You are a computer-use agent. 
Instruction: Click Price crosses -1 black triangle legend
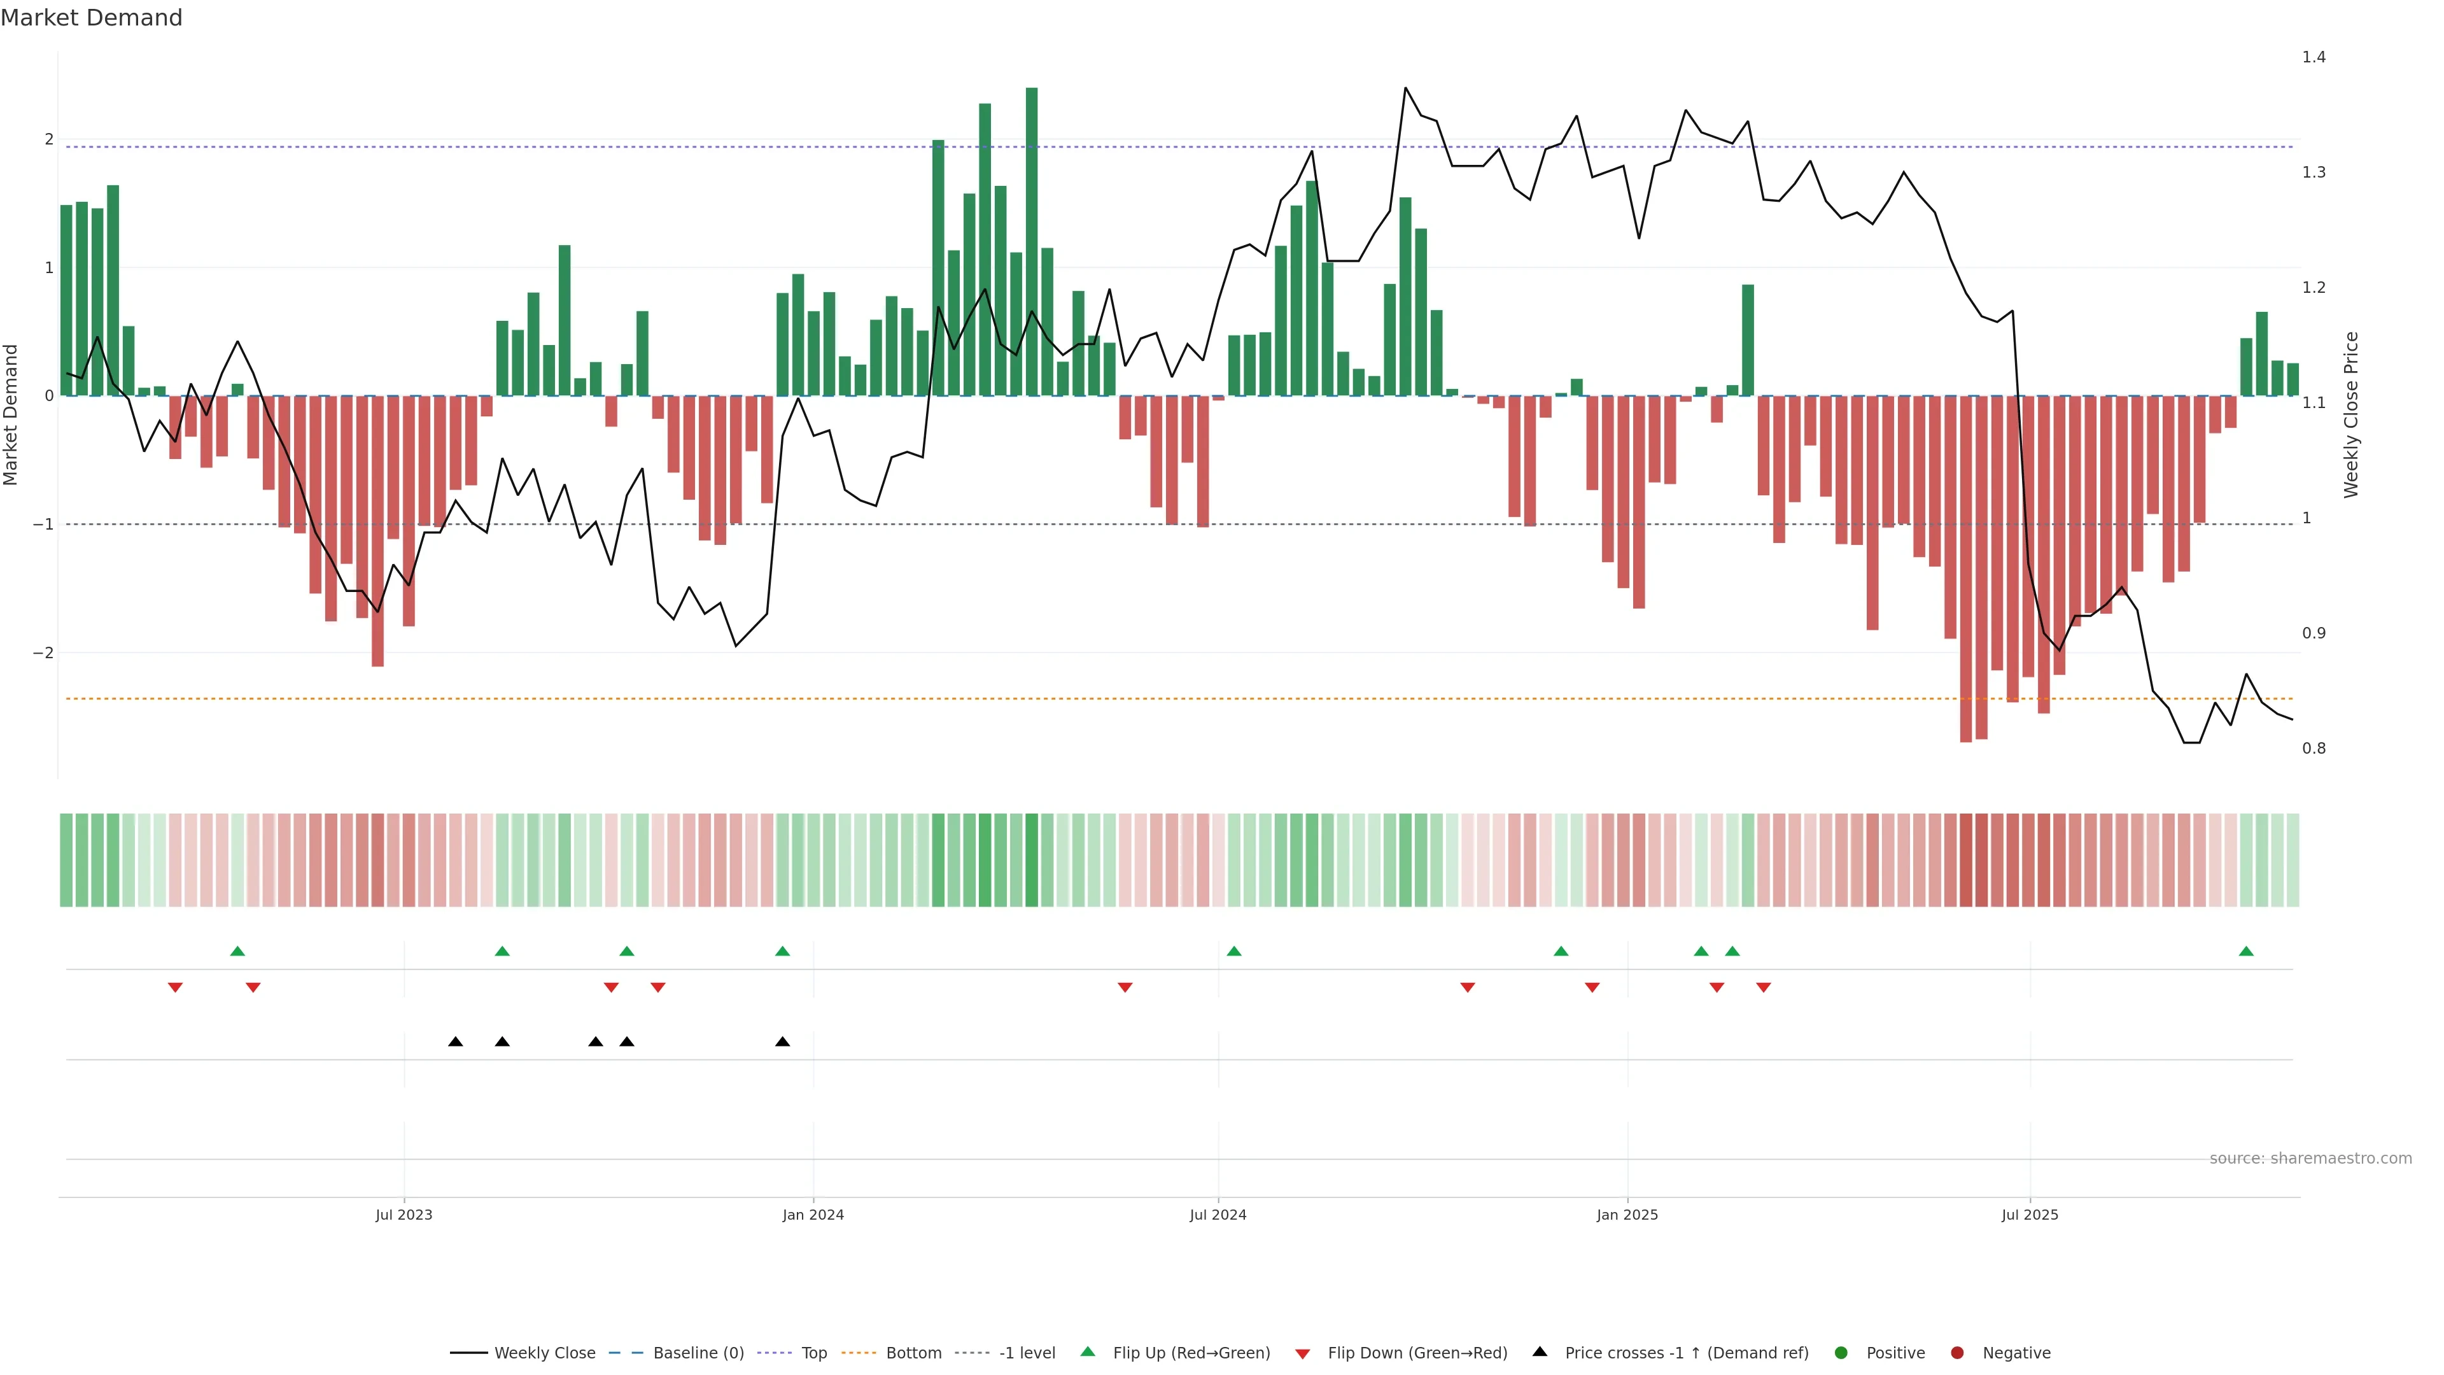coord(1540,1352)
